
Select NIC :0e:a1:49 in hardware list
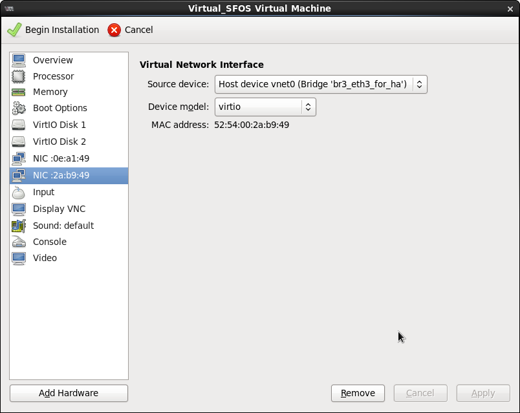tap(61, 158)
